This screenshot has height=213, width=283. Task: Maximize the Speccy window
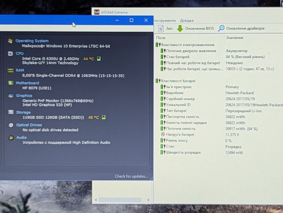(x=131, y=20)
